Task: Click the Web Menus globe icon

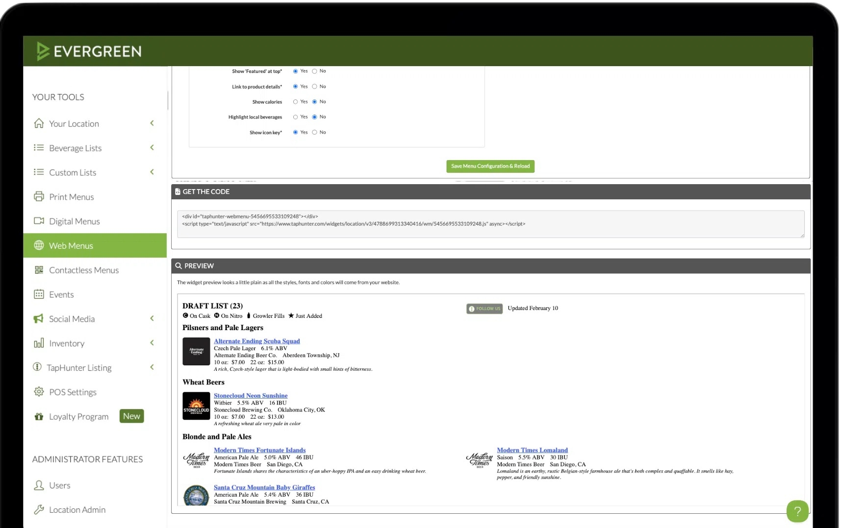Action: pos(39,245)
